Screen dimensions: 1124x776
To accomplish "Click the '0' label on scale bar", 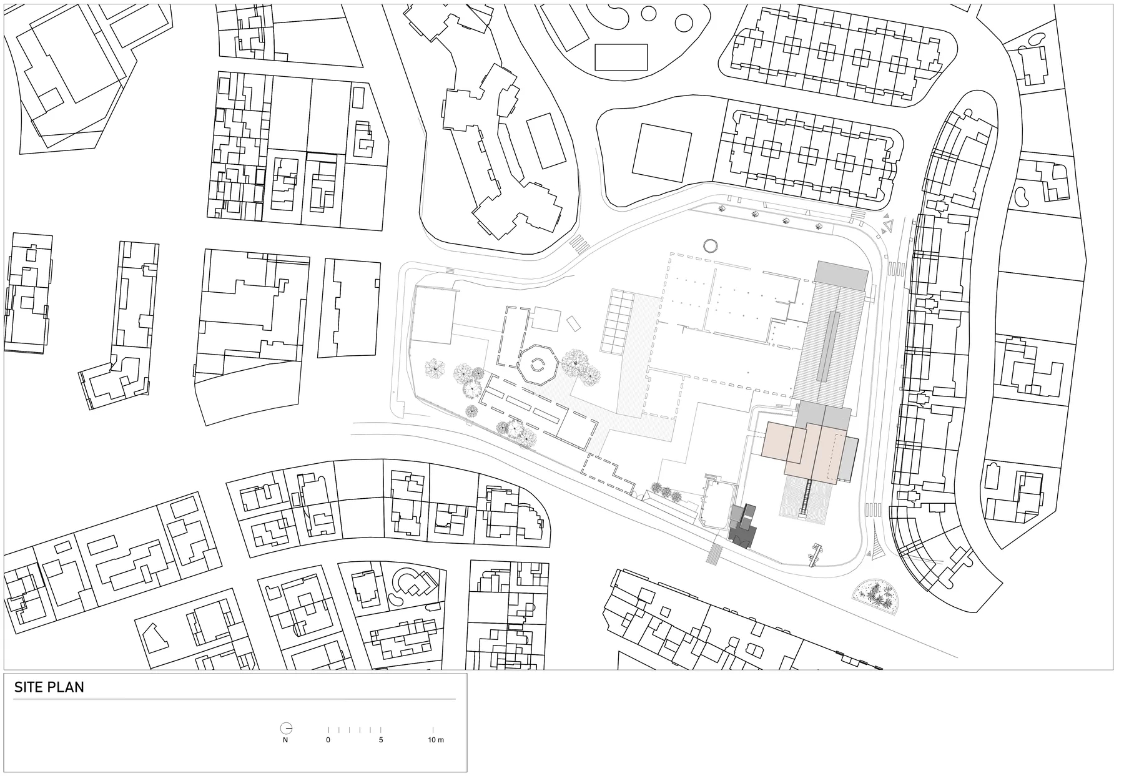I will [x=328, y=740].
